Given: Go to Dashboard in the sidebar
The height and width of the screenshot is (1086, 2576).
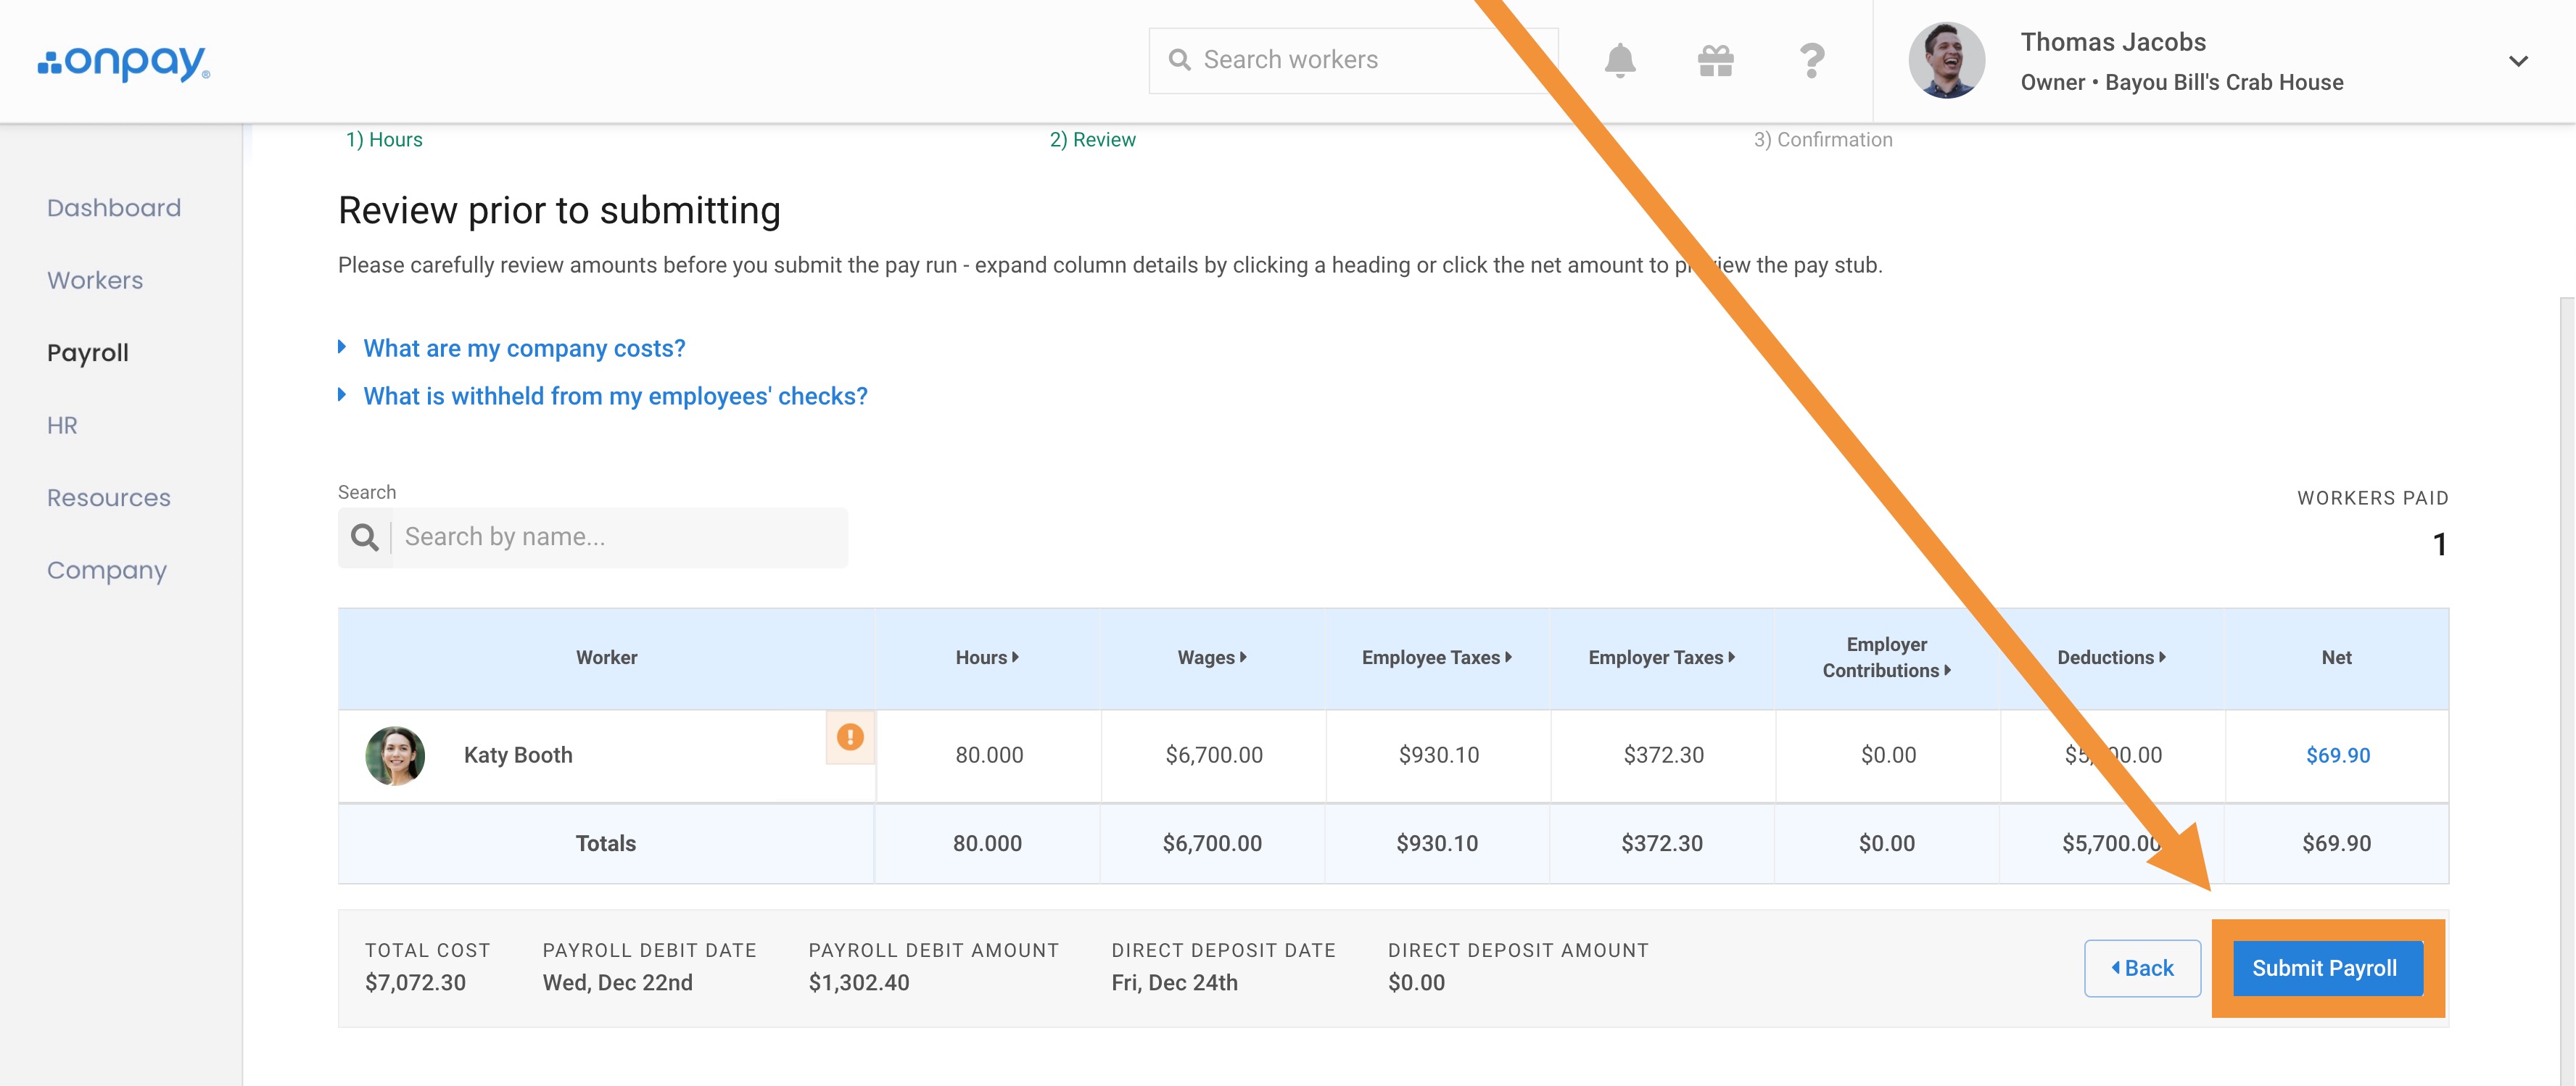Looking at the screenshot, I should tap(114, 208).
